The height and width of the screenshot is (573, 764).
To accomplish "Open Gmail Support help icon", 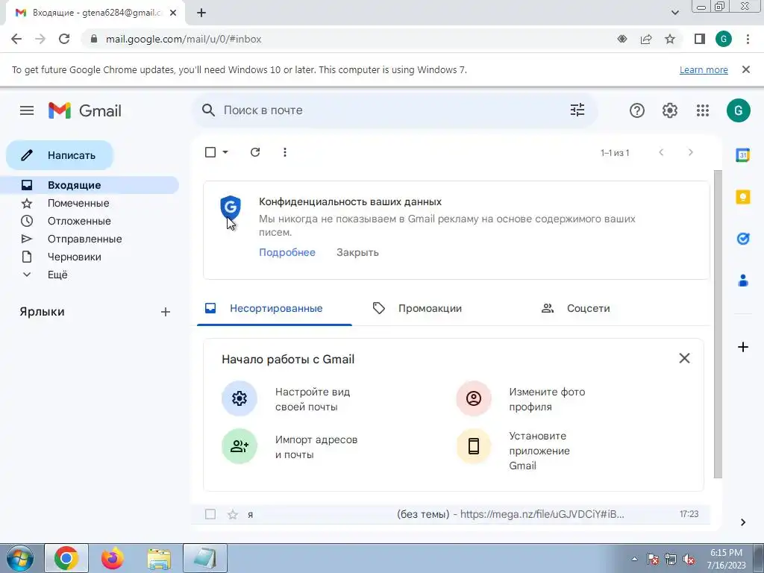I will (637, 110).
